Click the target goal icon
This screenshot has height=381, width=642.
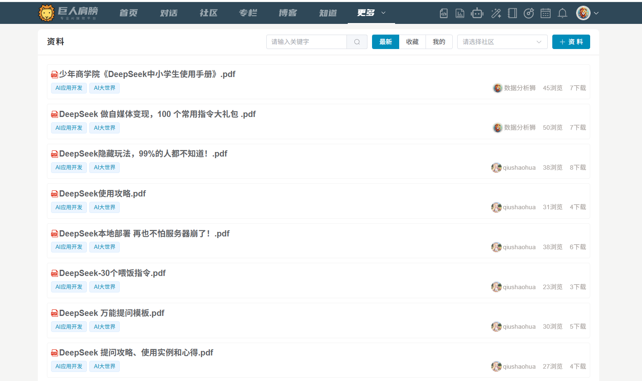(529, 13)
